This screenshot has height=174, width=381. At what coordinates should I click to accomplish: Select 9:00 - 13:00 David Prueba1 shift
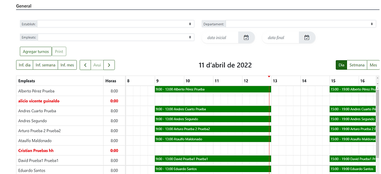click(213, 159)
